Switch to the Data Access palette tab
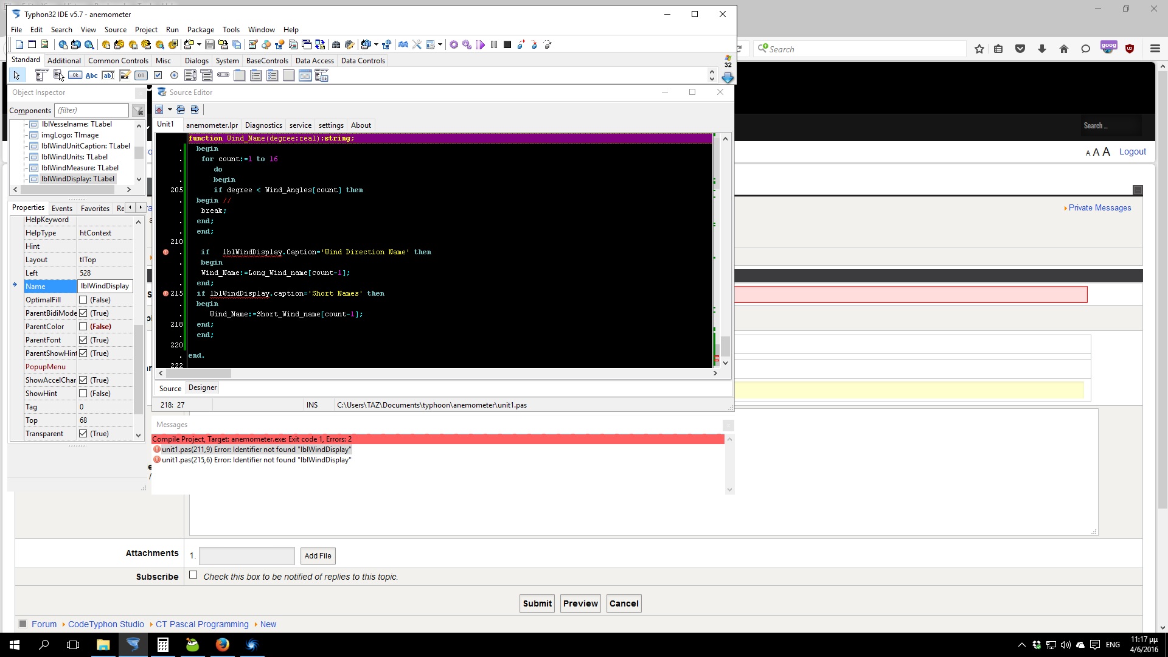 point(315,60)
